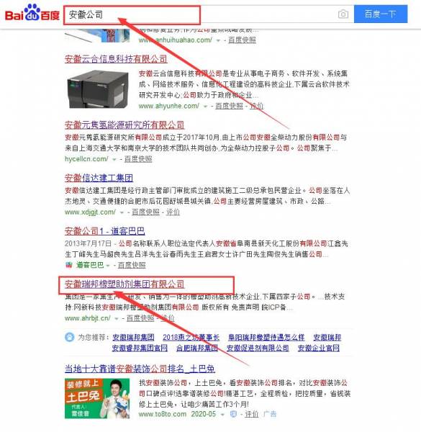Open camera image search icon
Viewport: 421px width, 432px height.
pyautogui.click(x=343, y=14)
